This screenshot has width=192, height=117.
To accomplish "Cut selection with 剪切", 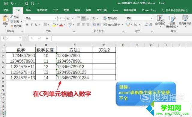I will tap(15, 17).
